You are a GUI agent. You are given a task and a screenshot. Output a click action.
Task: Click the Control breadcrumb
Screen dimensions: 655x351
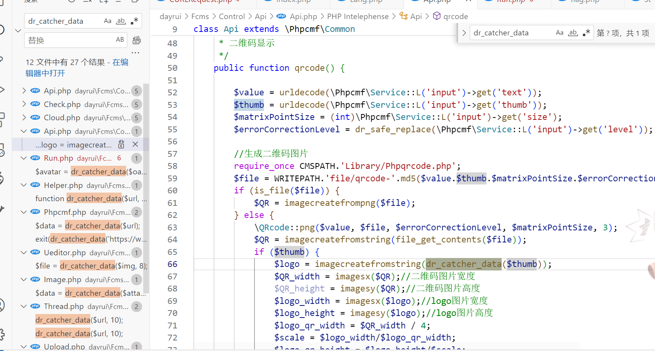tap(232, 16)
